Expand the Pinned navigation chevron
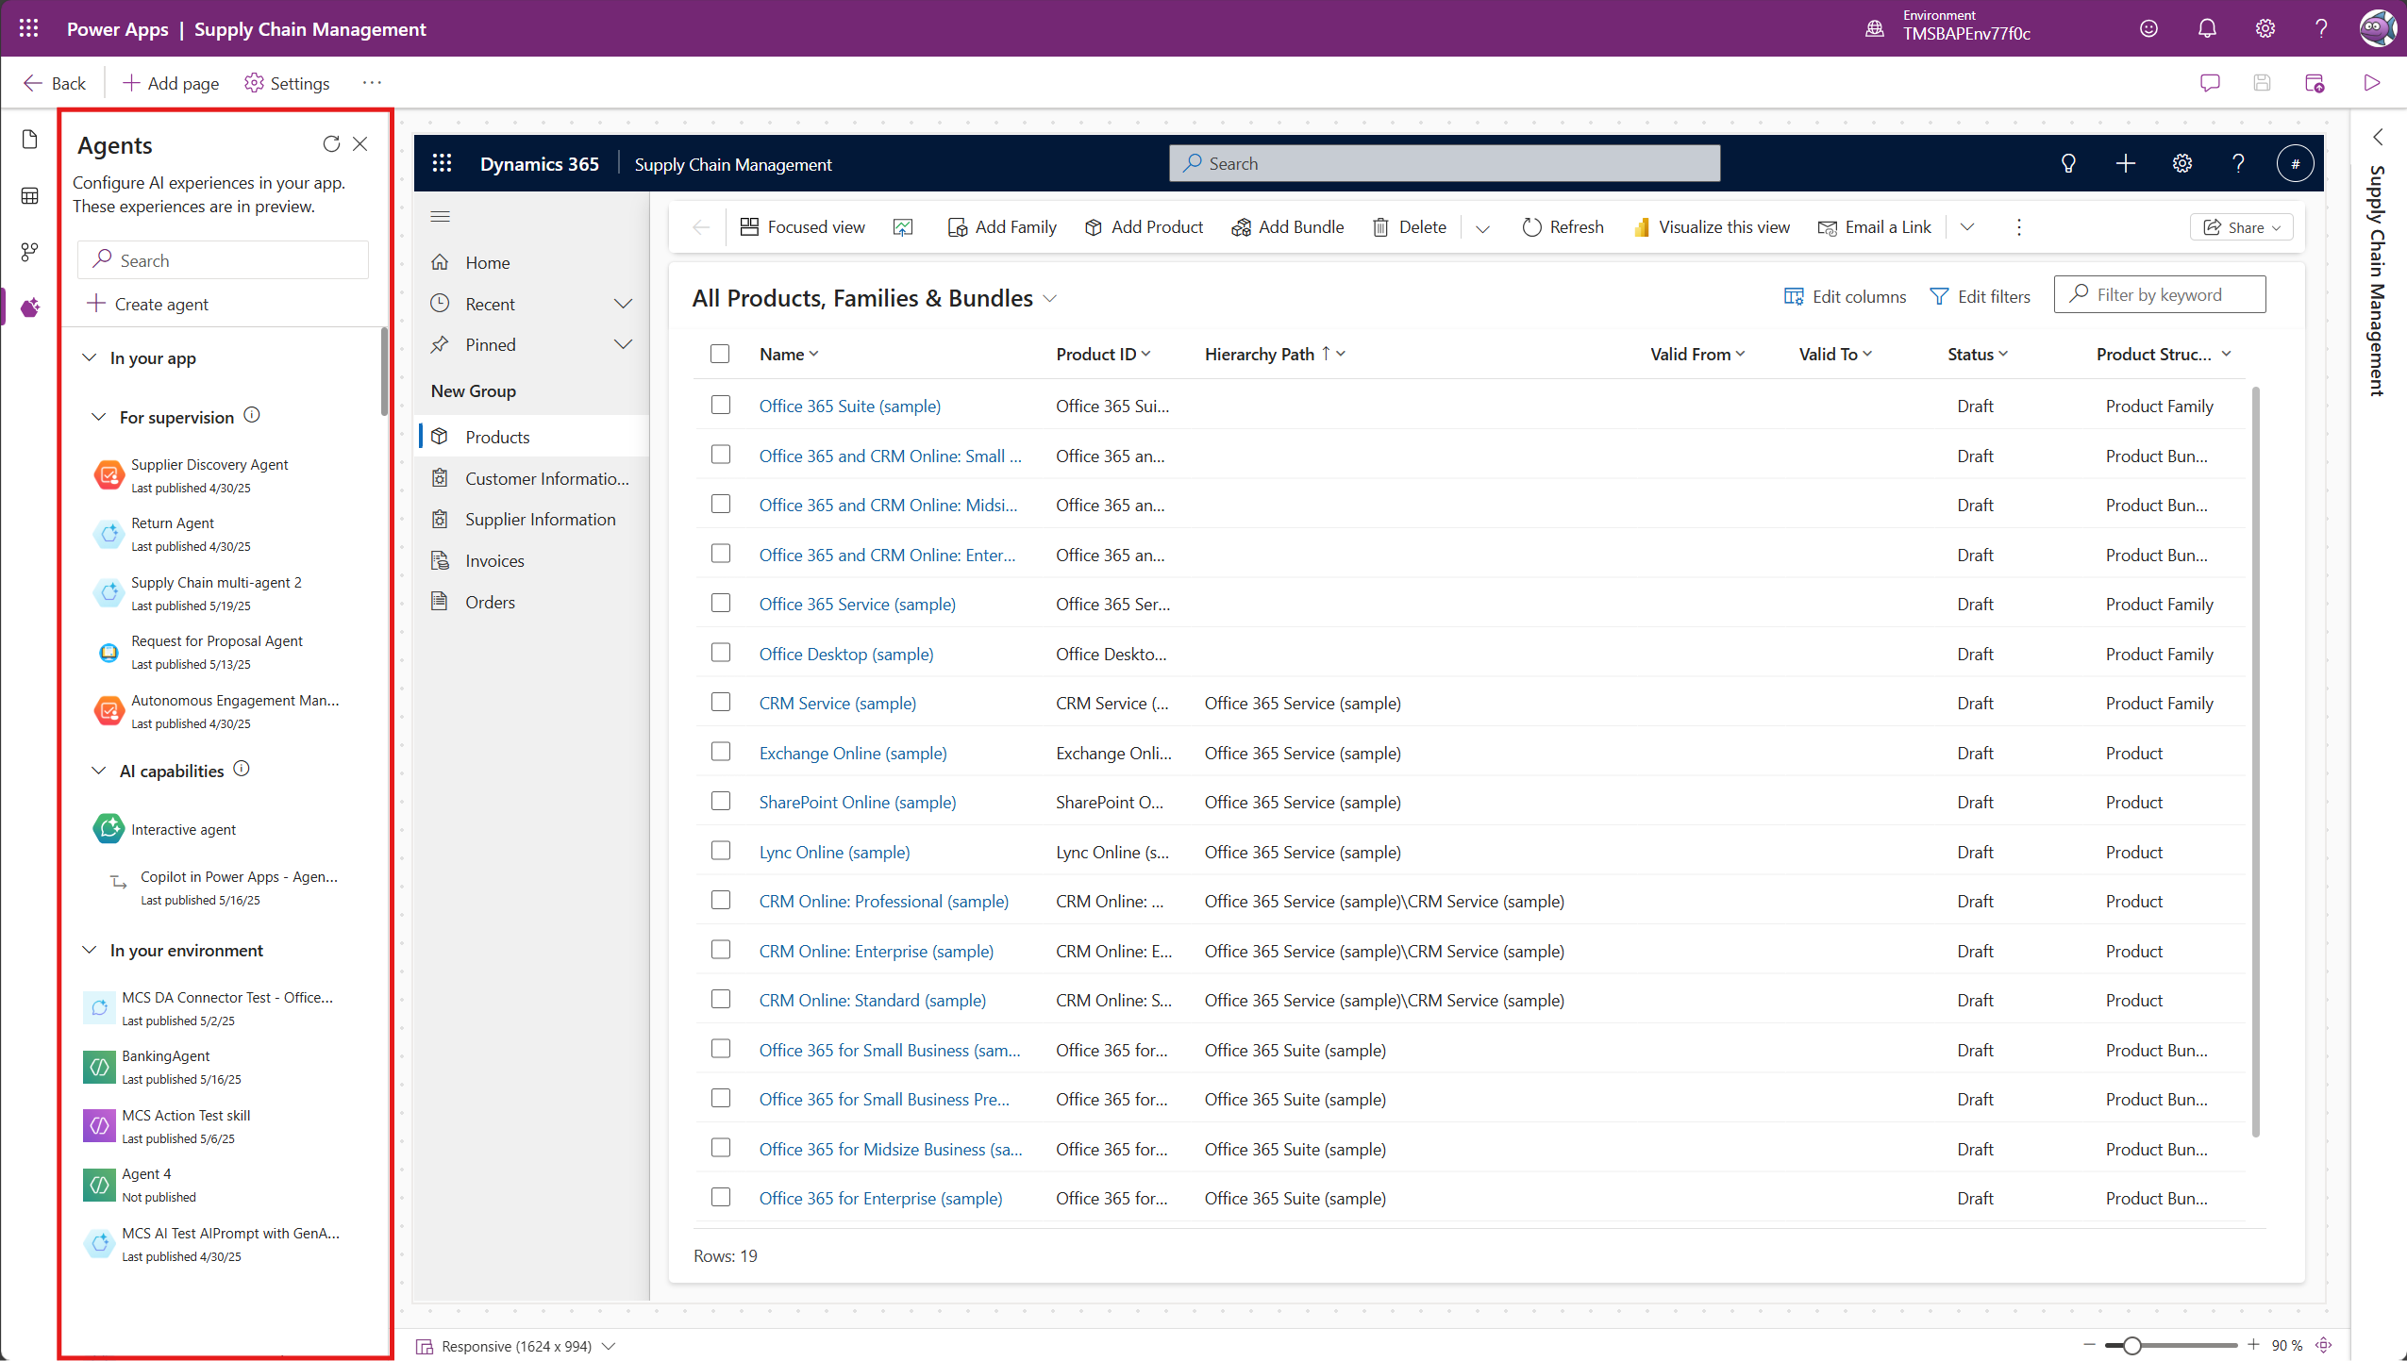Screen dimensions: 2407x1361 tap(623, 344)
